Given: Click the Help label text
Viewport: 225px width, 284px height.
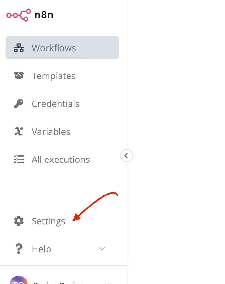Looking at the screenshot, I should 41,249.
